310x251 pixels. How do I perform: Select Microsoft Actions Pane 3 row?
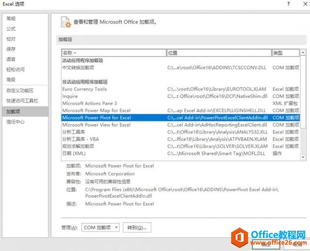pos(181,103)
